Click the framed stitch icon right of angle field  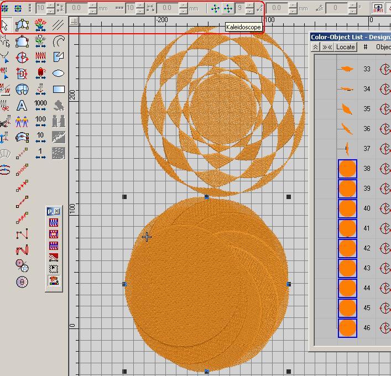coord(378,8)
